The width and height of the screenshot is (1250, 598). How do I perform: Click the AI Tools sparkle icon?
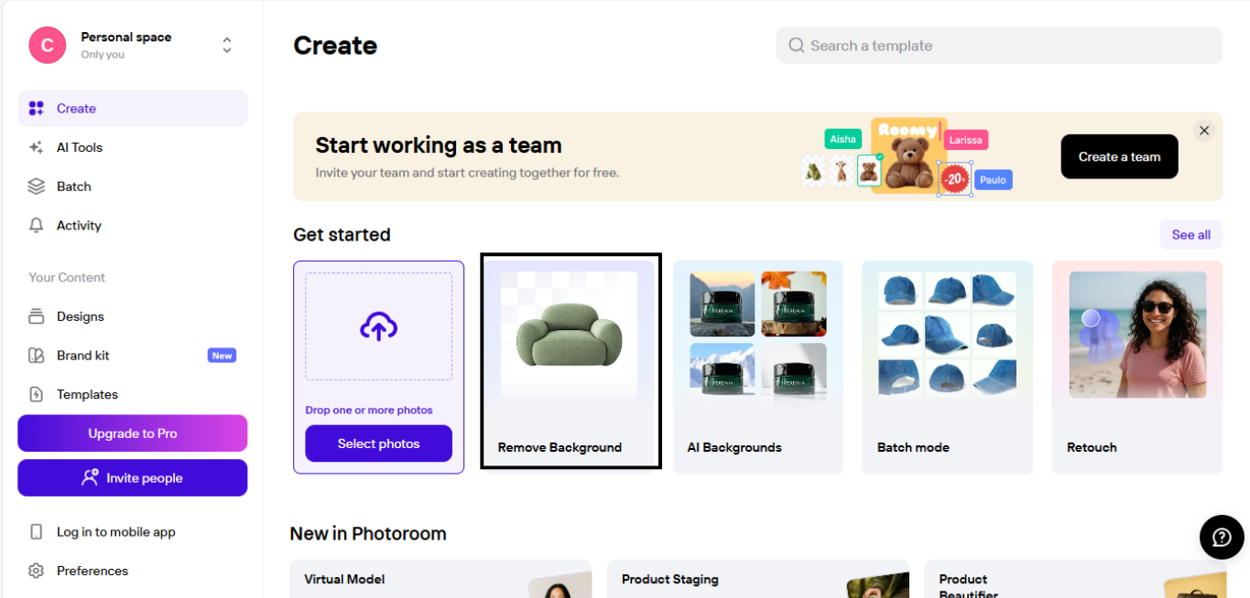tap(37, 147)
